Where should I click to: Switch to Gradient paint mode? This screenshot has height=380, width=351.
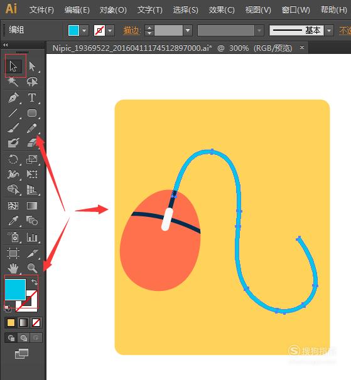23,323
